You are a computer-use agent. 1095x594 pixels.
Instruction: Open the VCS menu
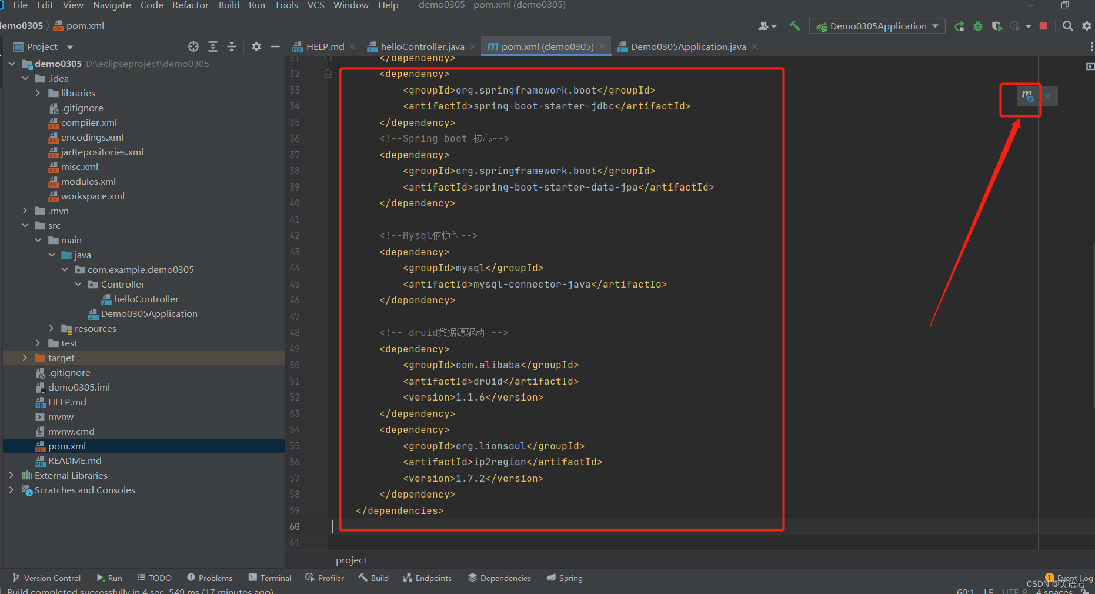316,5
